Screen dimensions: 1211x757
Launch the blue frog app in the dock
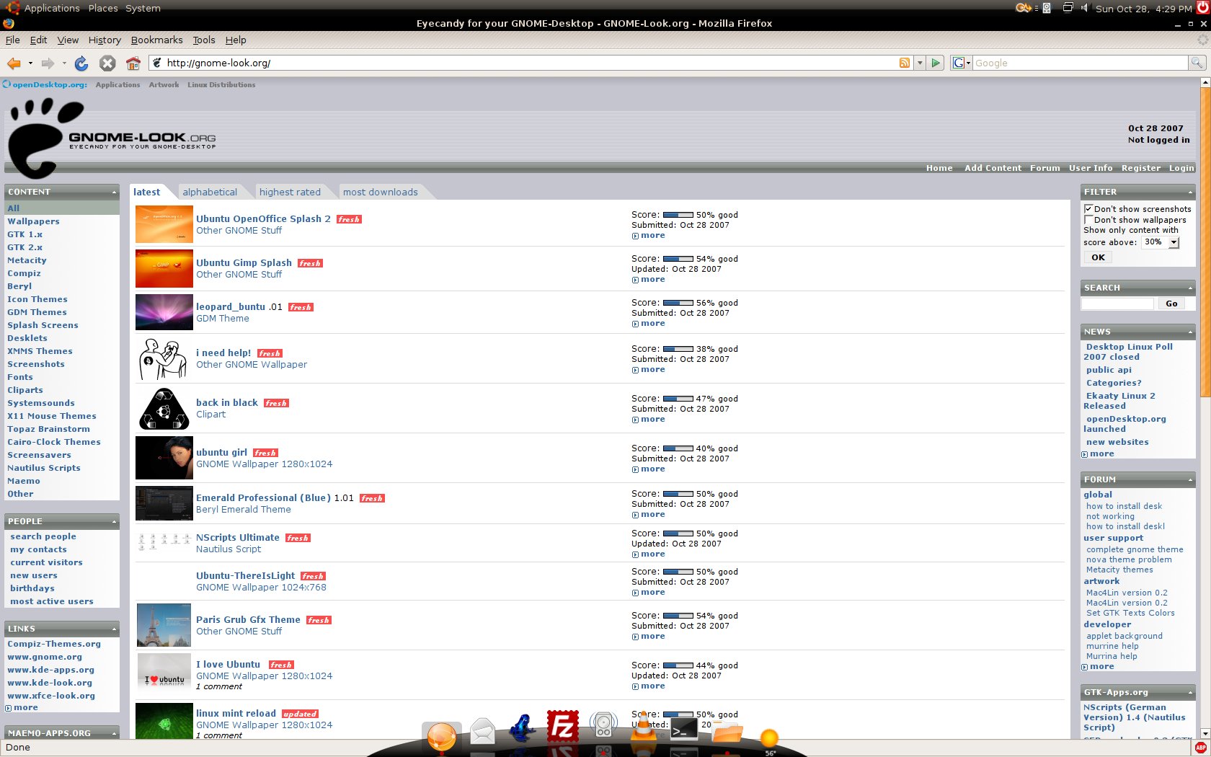522,727
